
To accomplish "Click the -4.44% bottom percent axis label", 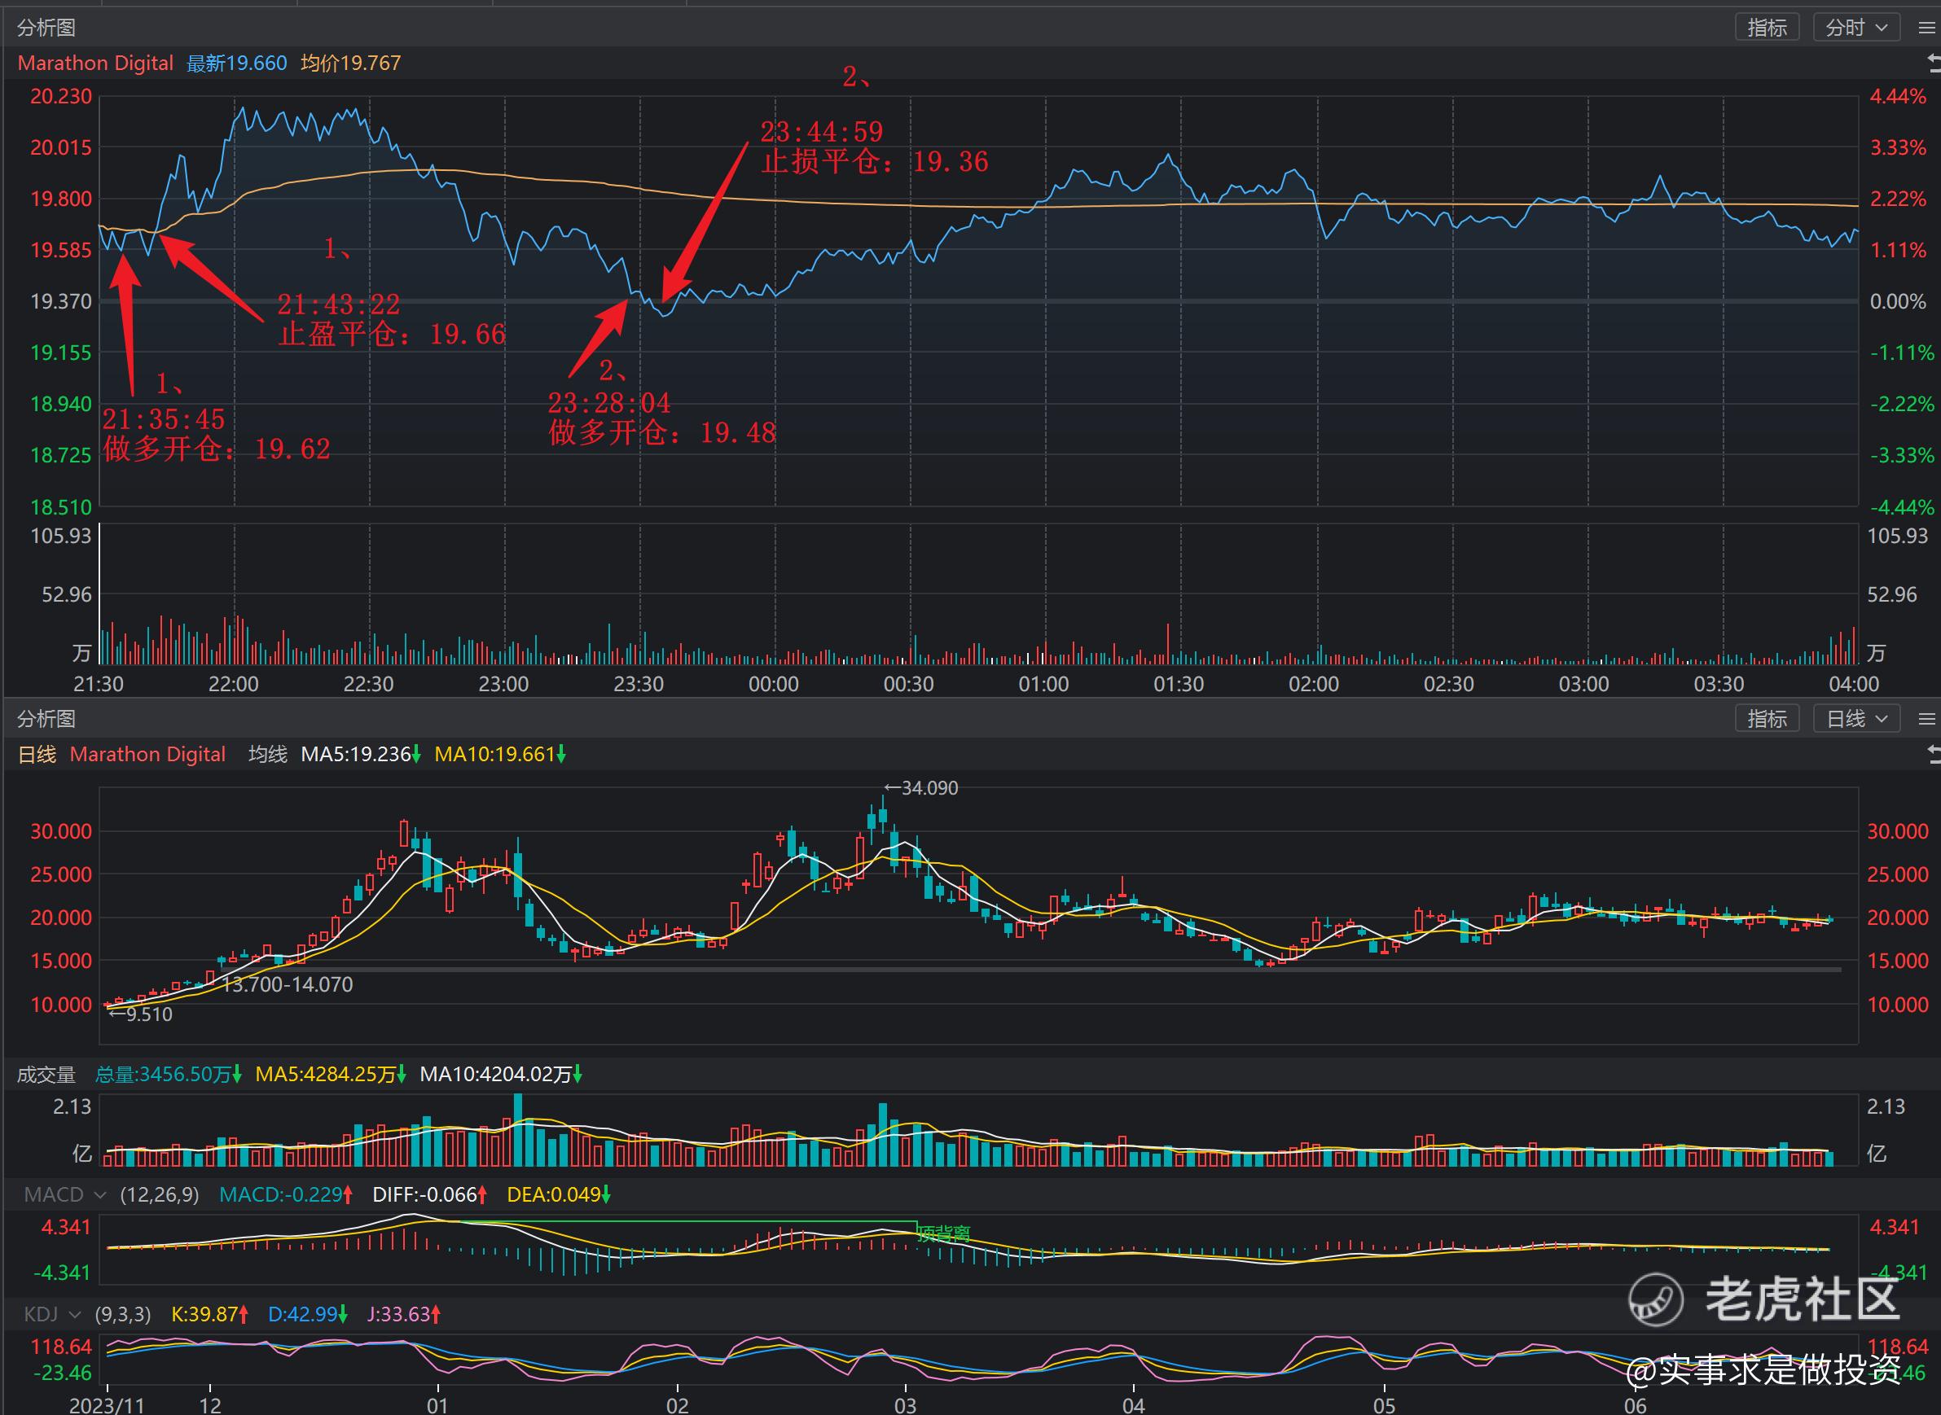I will coord(1902,507).
